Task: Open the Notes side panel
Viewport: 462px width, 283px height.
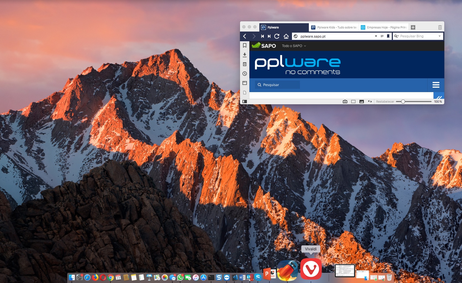Action: [x=245, y=64]
